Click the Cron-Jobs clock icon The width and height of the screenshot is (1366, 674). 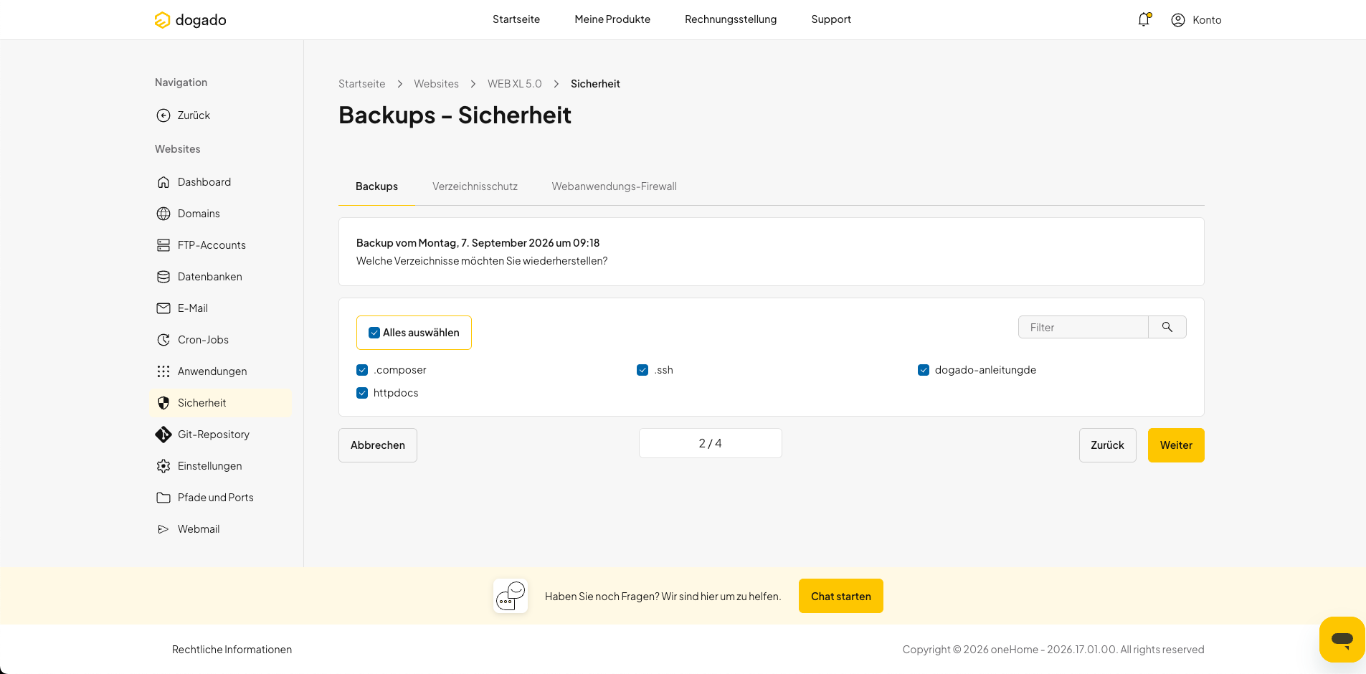tap(163, 340)
